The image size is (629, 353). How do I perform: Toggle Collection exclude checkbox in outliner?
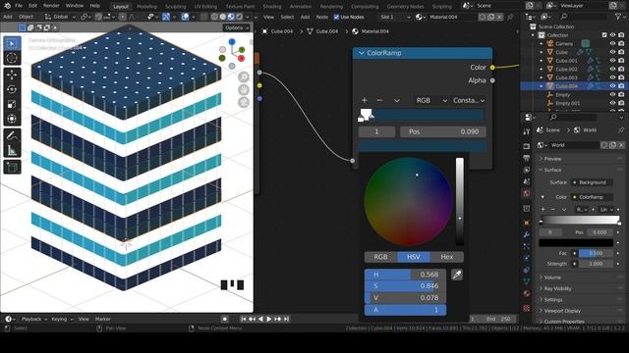click(x=604, y=35)
